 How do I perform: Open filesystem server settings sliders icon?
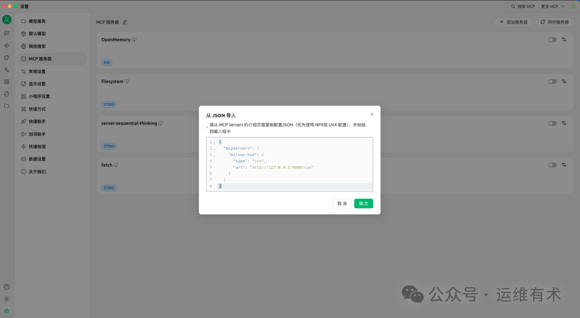(564, 81)
